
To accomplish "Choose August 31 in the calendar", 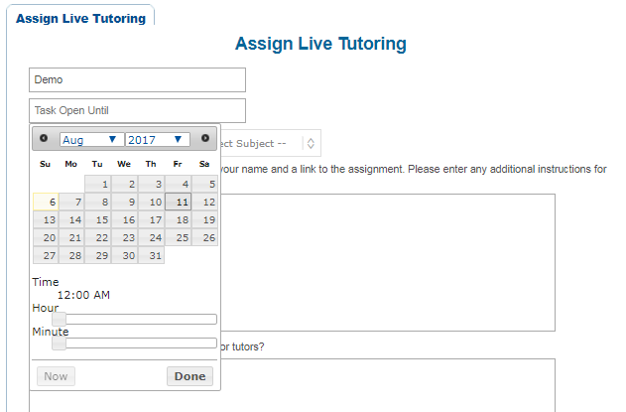I will coord(152,255).
